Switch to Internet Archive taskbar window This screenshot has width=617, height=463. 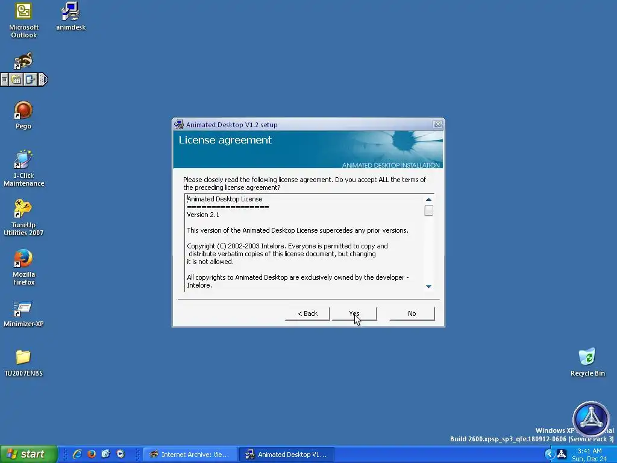(x=190, y=455)
